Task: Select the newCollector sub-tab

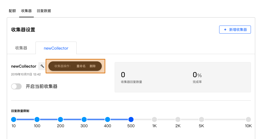Action: point(56,48)
